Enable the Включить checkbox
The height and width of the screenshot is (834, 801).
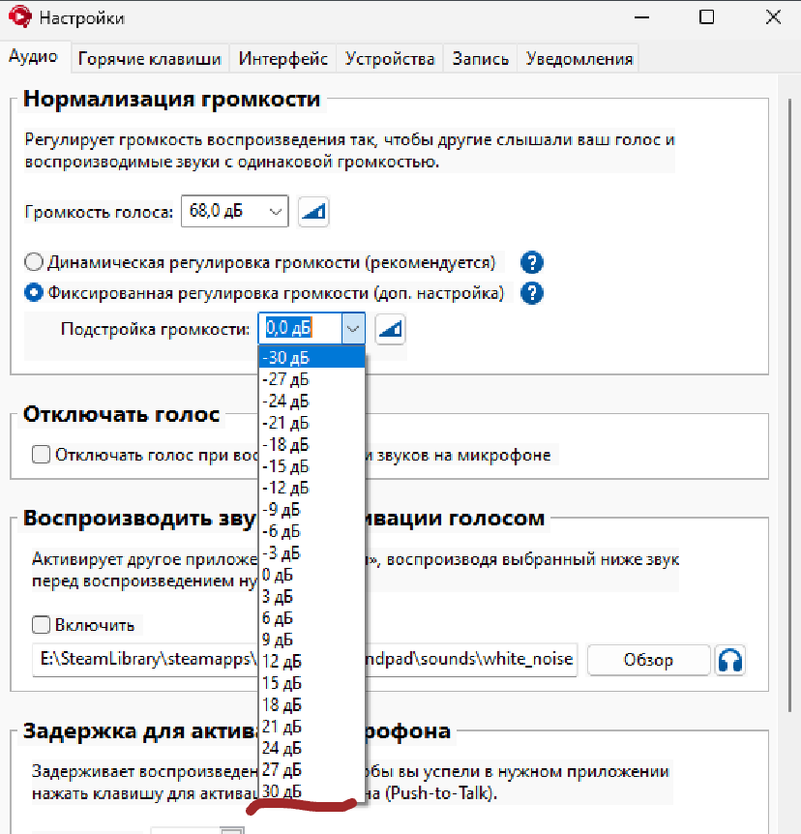[x=41, y=624]
